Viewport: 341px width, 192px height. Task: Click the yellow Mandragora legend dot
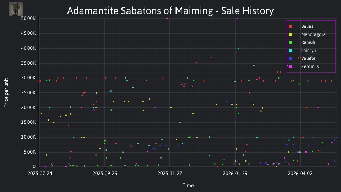pyautogui.click(x=291, y=34)
